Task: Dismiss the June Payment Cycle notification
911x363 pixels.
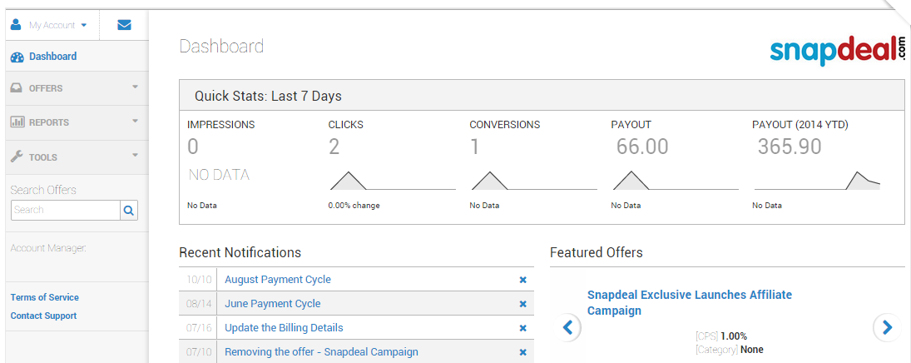Action: click(523, 304)
